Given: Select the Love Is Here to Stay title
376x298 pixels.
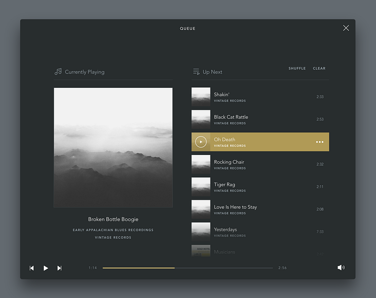Looking at the screenshot, I should click(235, 207).
